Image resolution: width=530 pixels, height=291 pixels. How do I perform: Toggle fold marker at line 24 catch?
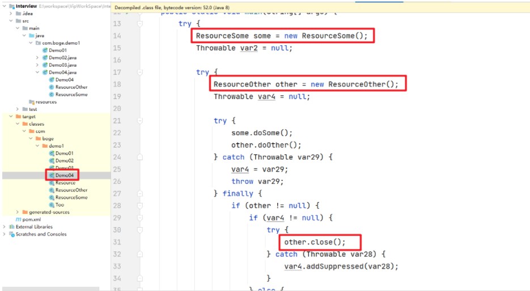pyautogui.click(x=139, y=157)
